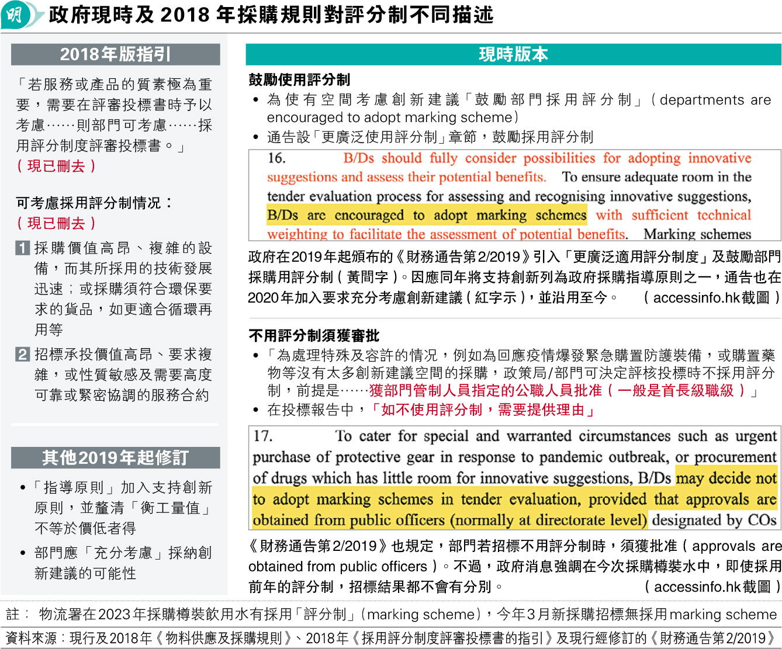Select the footnote starting 註: 物流署在2023年
The width and height of the screenshot is (782, 649).
click(x=391, y=614)
